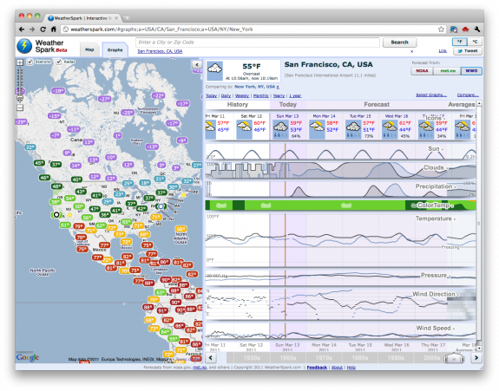
Task: Select NOAA as the forecast source
Action: pos(422,71)
